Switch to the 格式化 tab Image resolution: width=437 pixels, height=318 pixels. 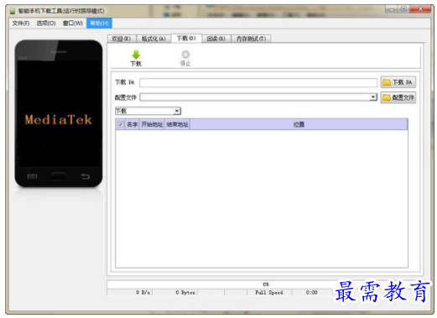[x=153, y=39]
